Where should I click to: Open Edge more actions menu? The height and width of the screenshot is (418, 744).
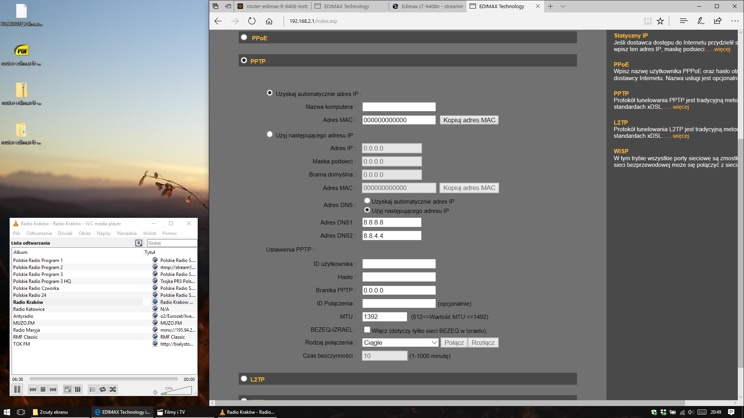[x=735, y=21]
